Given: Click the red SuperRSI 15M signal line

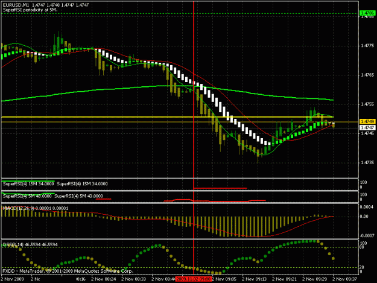Looking at the screenshot, I should (220, 188).
